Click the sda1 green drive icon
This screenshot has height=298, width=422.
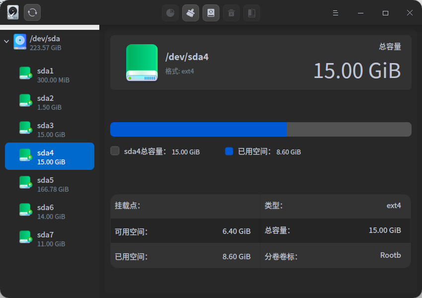pyautogui.click(x=25, y=73)
